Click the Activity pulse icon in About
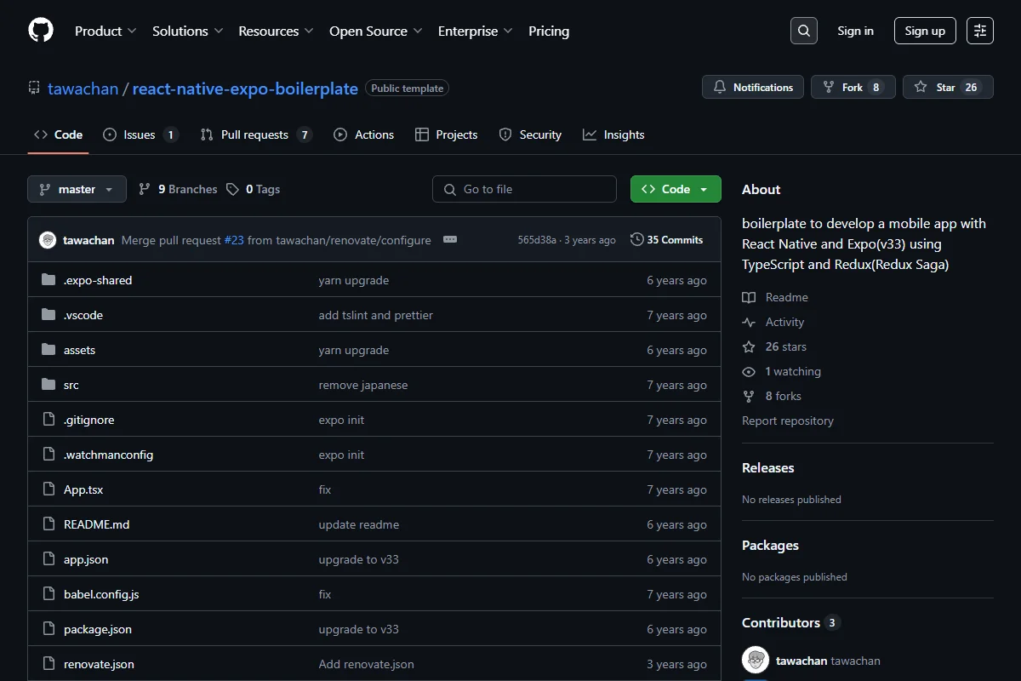The width and height of the screenshot is (1021, 681). [749, 322]
